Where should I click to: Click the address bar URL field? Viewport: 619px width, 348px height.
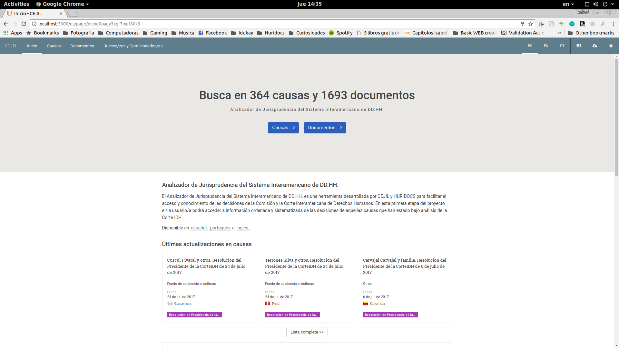(277, 24)
